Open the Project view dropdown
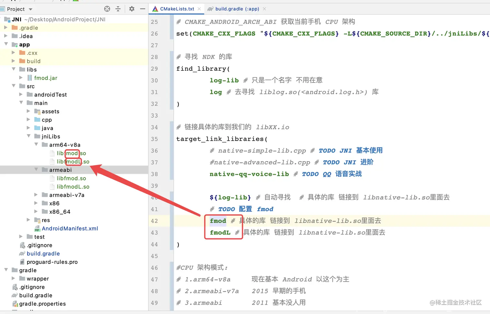Viewport: 490px width, 314px height. click(x=30, y=9)
